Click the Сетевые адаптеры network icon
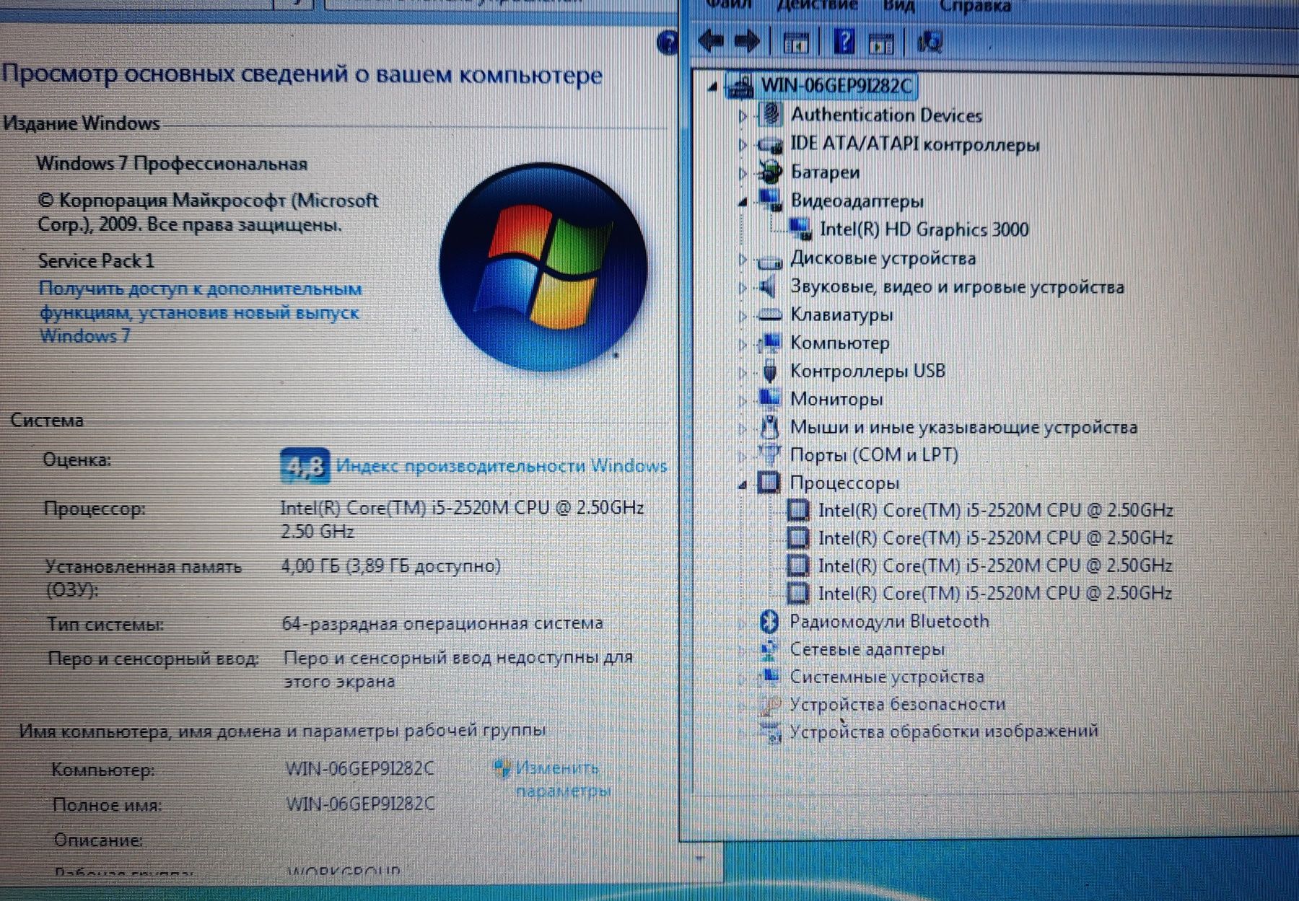Screen dimensions: 1299x901 [x=769, y=649]
